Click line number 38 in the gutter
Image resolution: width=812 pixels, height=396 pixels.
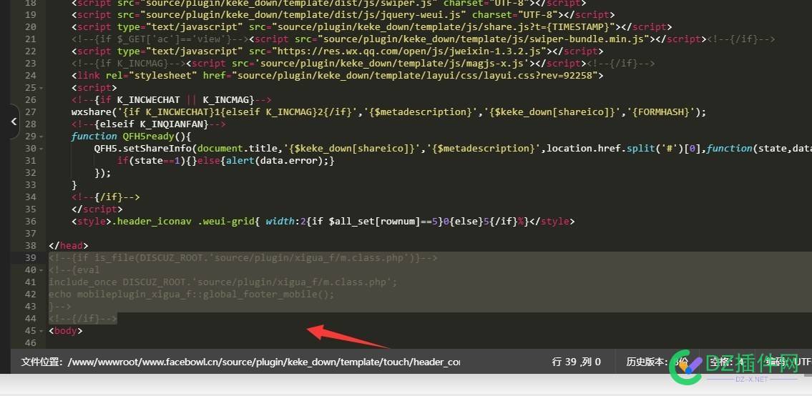pyautogui.click(x=30, y=245)
